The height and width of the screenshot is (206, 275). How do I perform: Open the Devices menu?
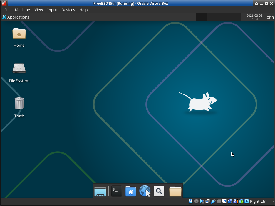68,10
